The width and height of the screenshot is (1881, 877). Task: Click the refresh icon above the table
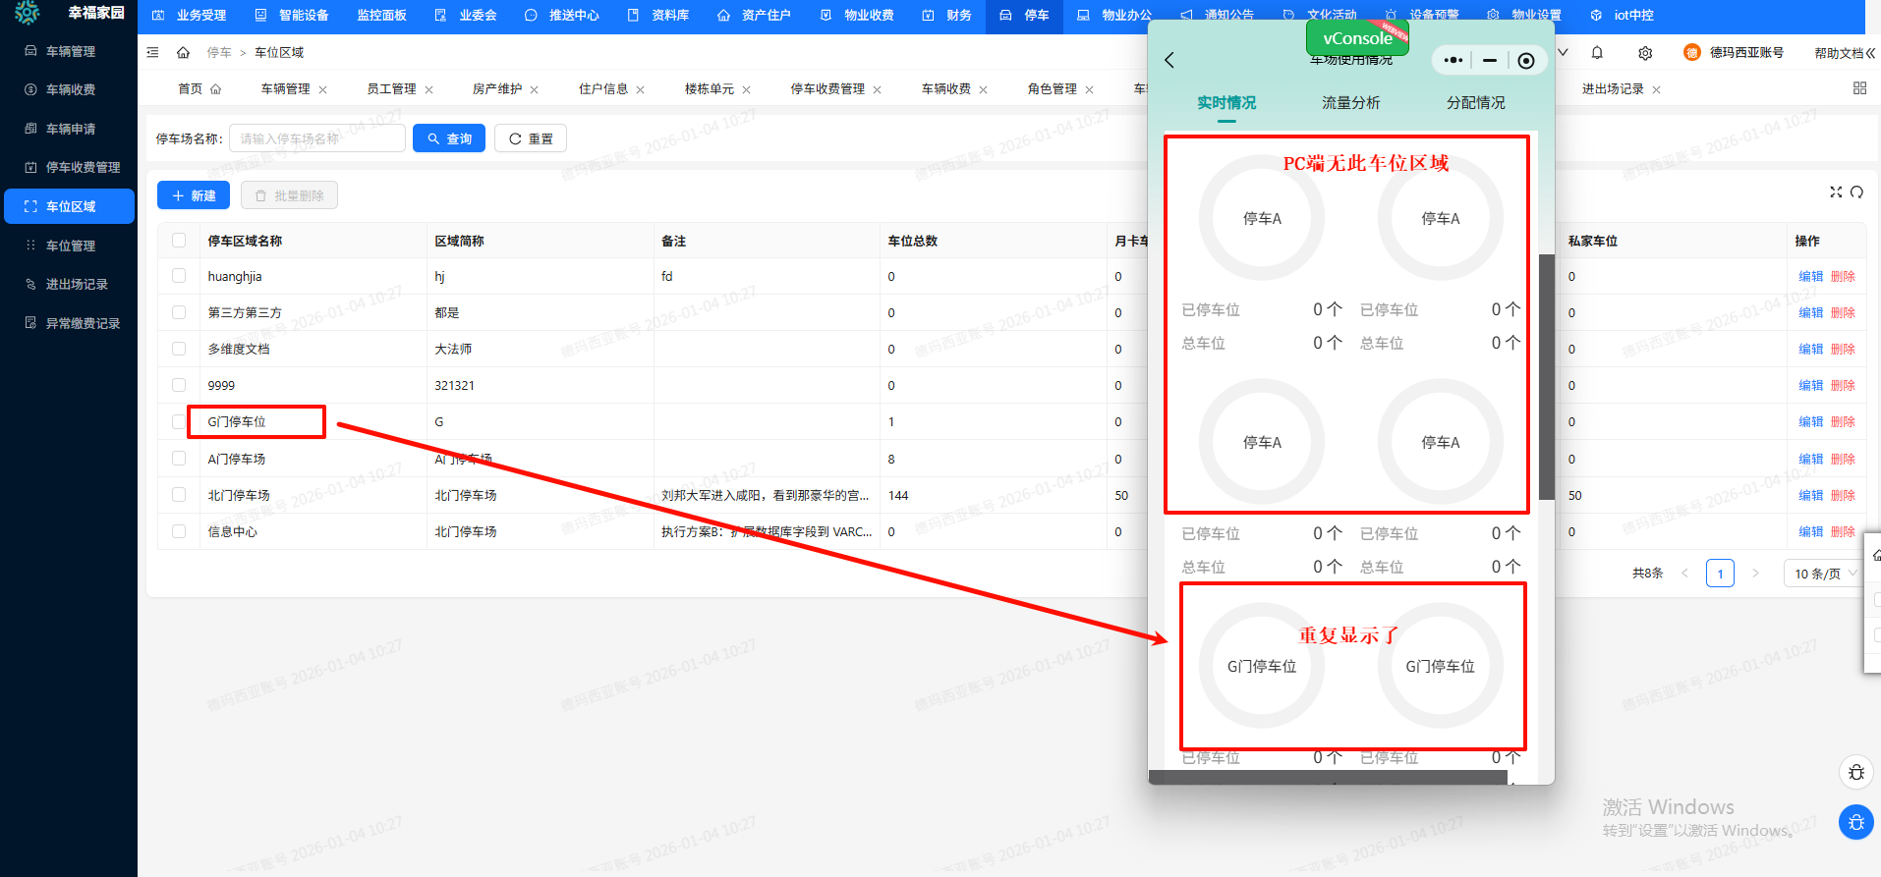coord(1856,192)
